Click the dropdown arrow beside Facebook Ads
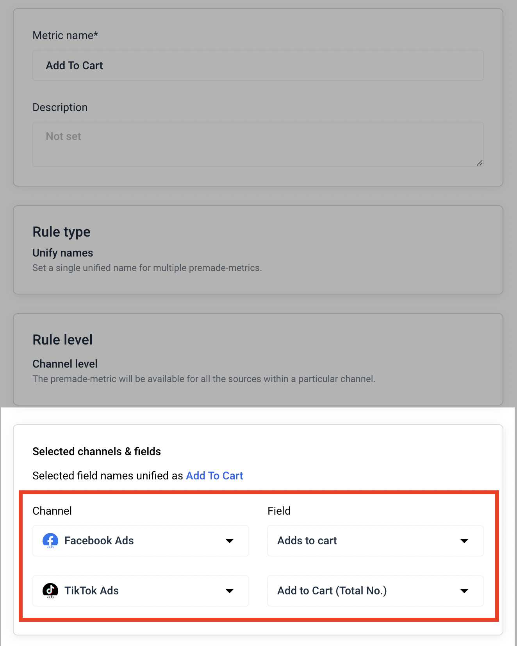Viewport: 517px width, 646px height. [x=230, y=541]
